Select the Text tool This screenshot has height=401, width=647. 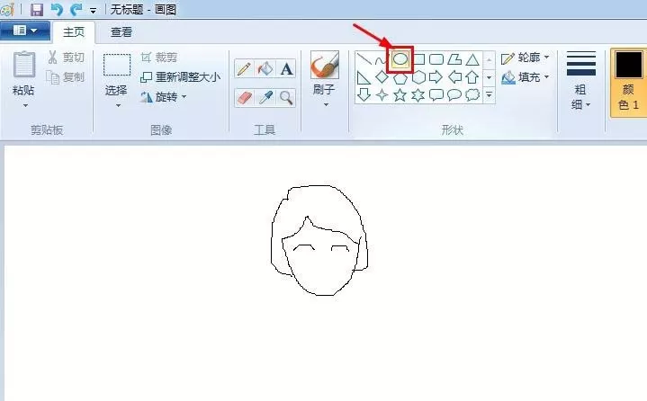[x=286, y=68]
